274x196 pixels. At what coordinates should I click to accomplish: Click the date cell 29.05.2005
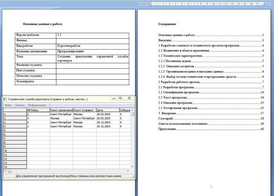pos(108,118)
